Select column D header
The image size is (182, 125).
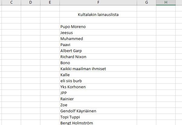point(31,2)
